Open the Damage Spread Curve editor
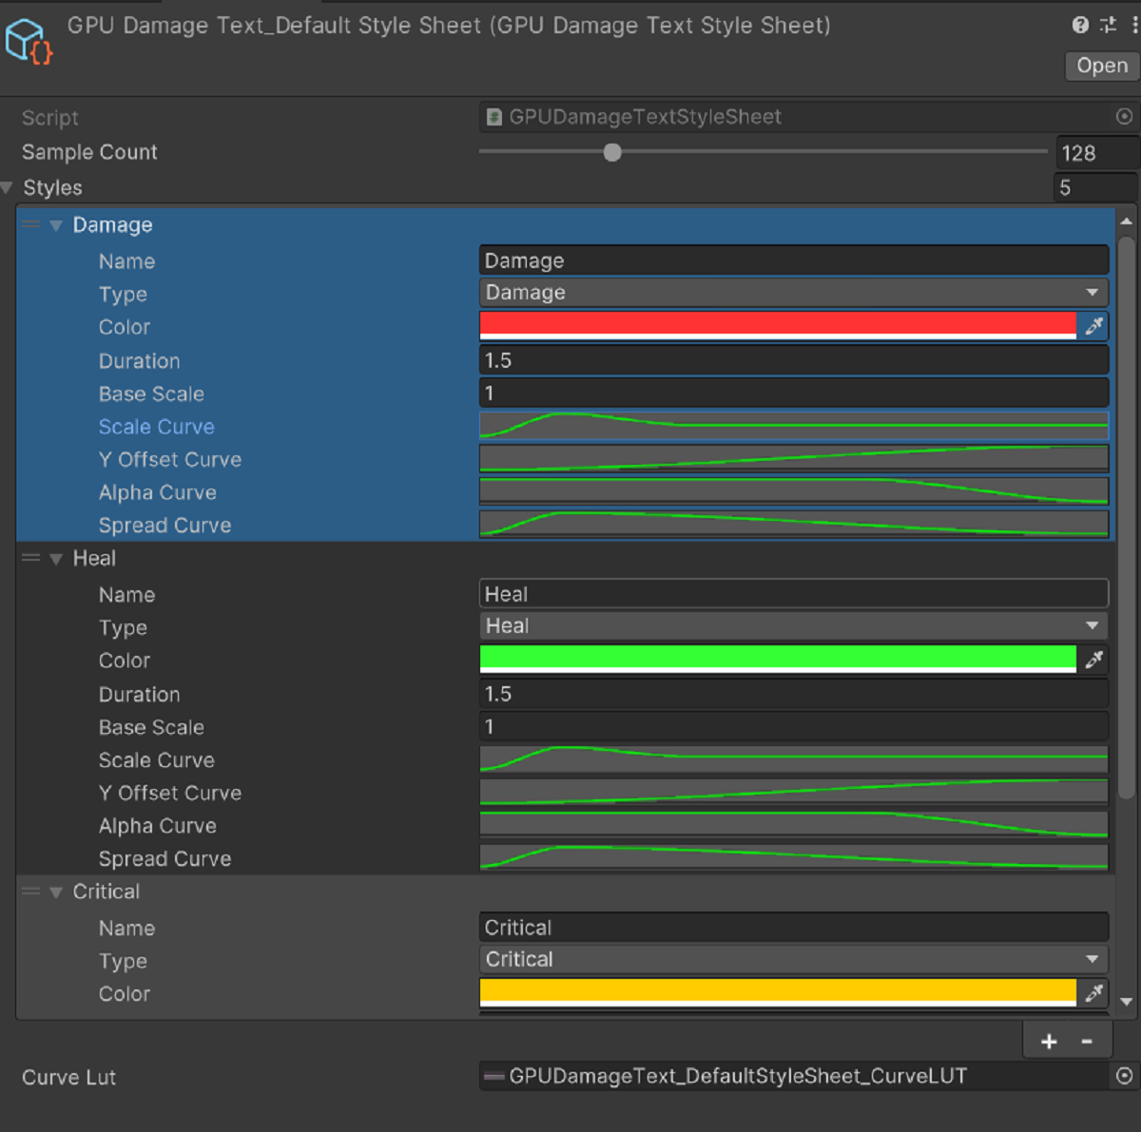Screen dimensions: 1141x1132 coord(794,524)
